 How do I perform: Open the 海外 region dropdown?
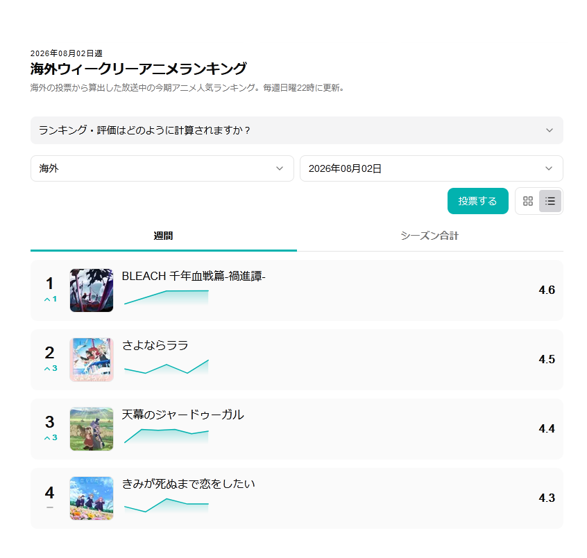click(x=162, y=168)
